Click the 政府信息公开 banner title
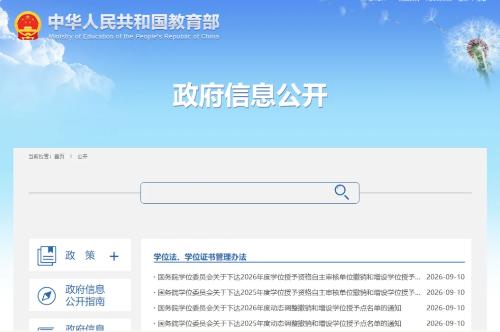The height and width of the screenshot is (332, 500). click(250, 95)
